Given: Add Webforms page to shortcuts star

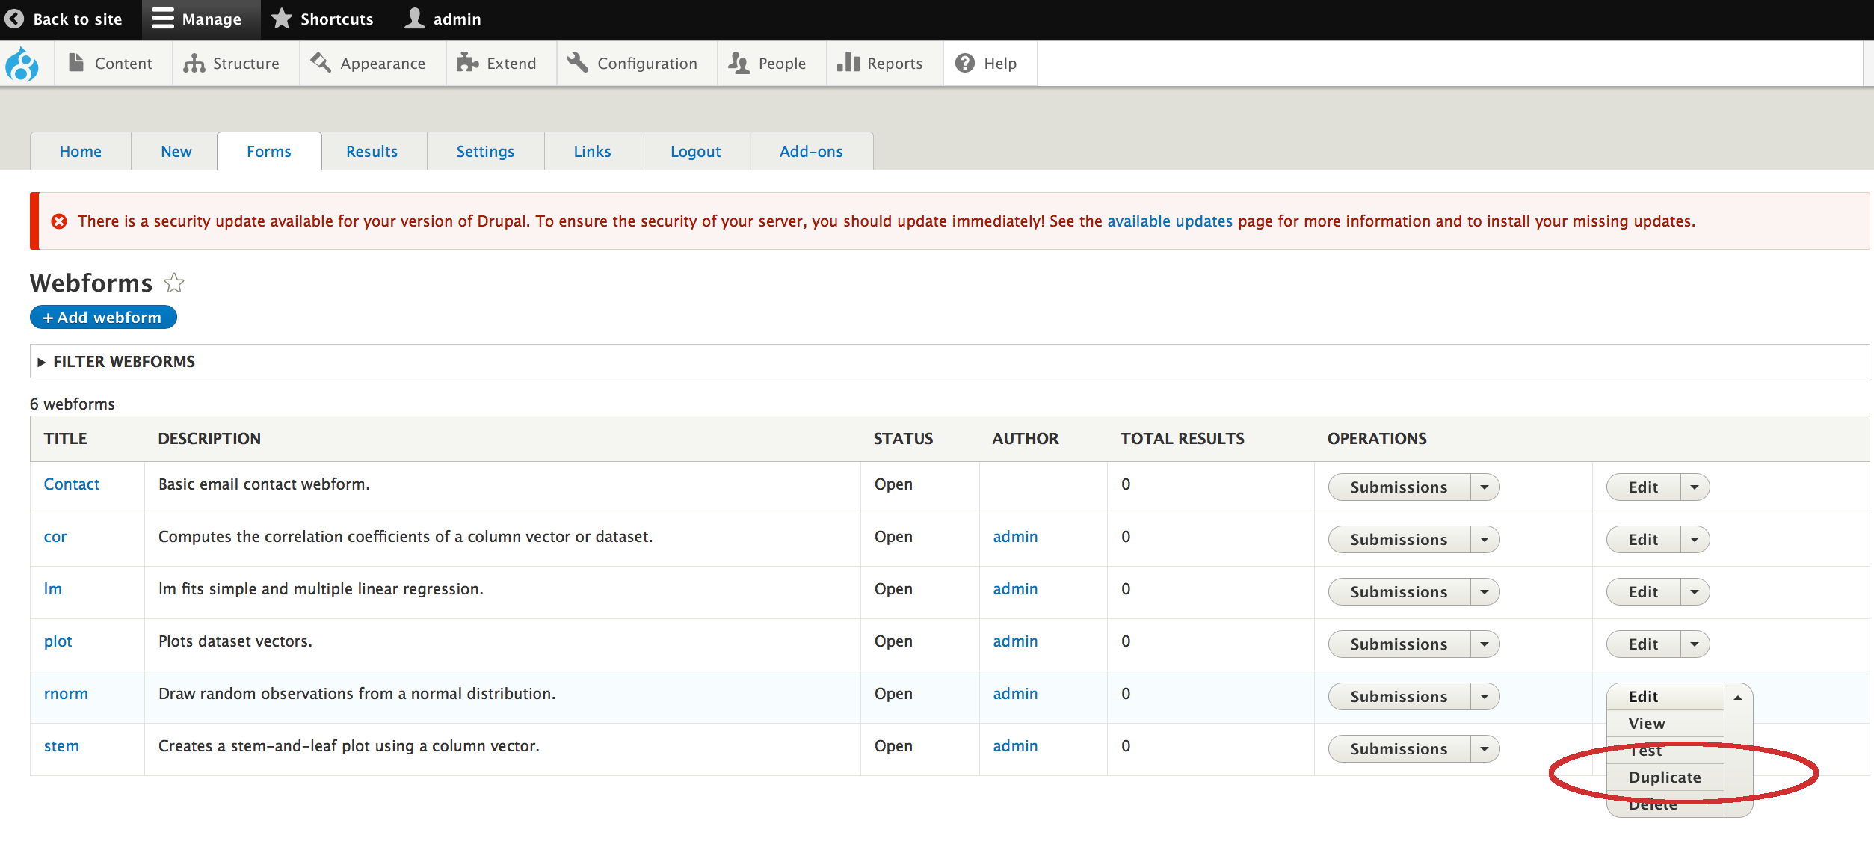Looking at the screenshot, I should click(174, 283).
